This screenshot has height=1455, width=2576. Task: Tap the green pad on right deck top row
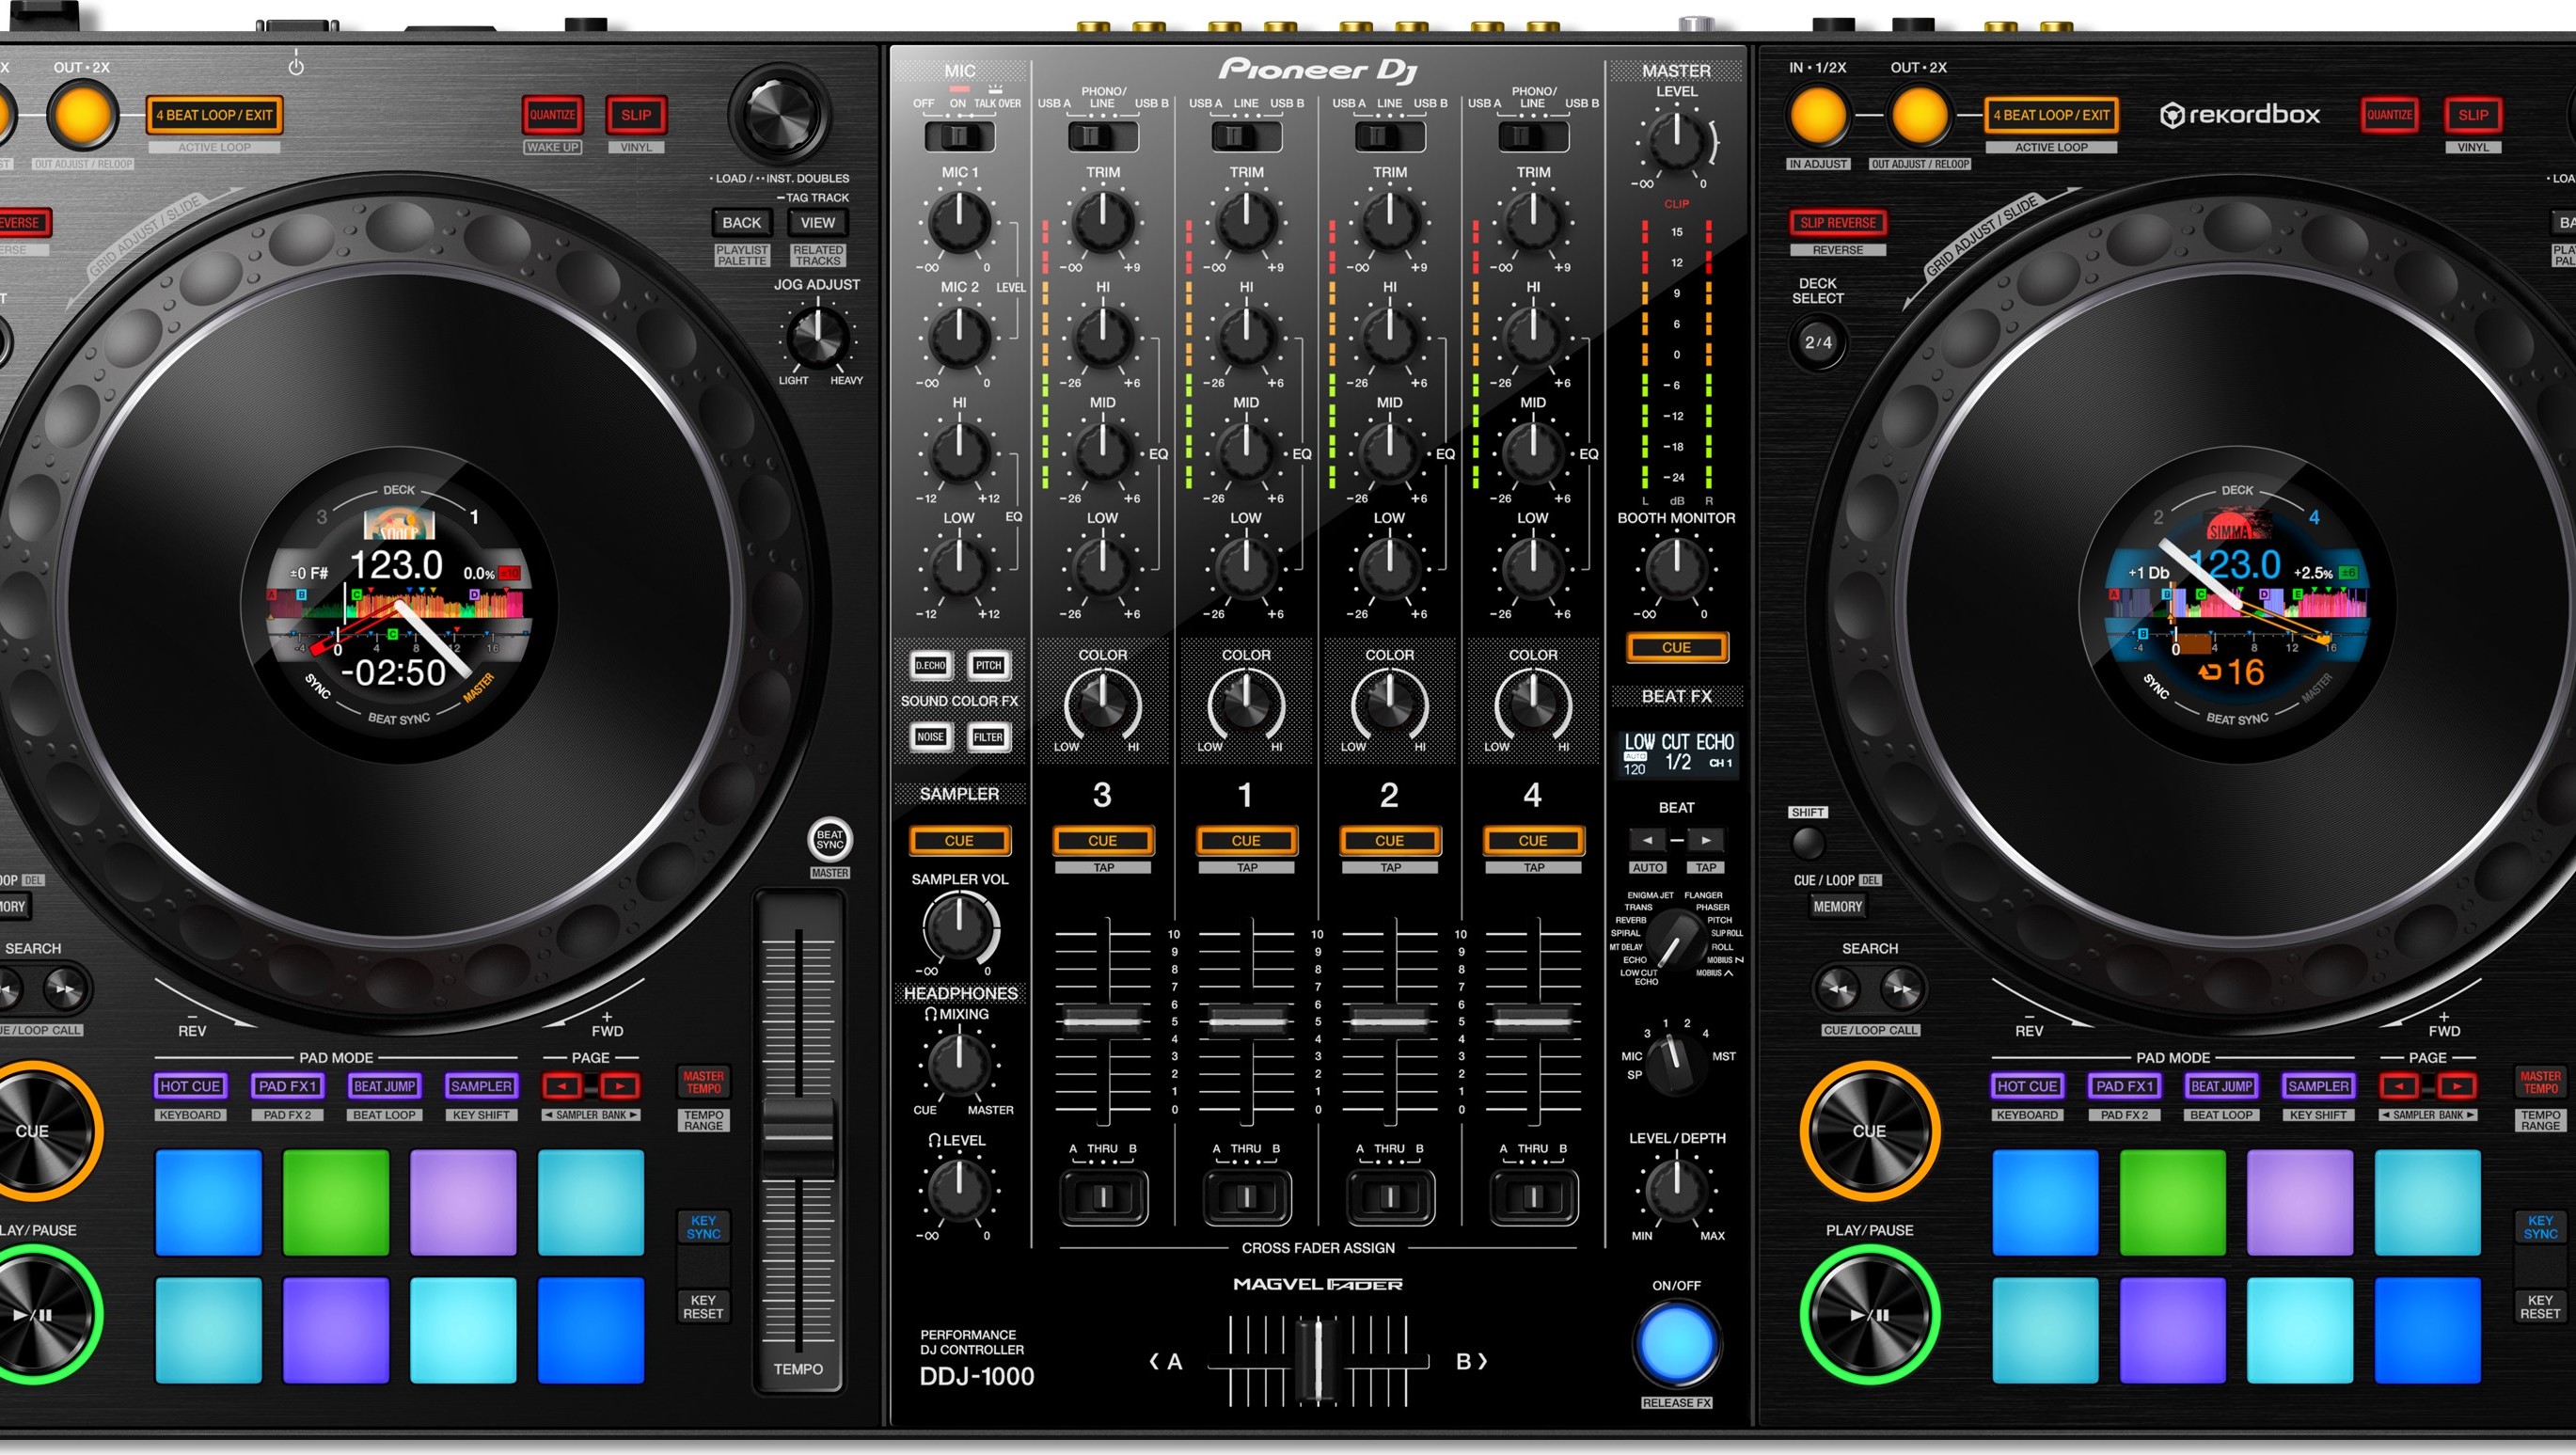(x=2172, y=1203)
